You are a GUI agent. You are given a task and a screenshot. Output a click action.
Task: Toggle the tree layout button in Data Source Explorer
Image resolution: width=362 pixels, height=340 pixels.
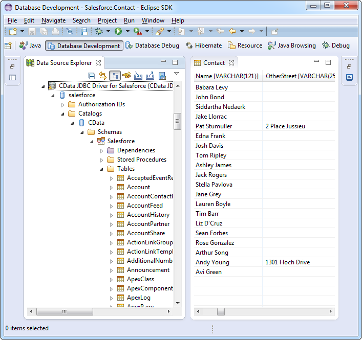[x=115, y=76]
